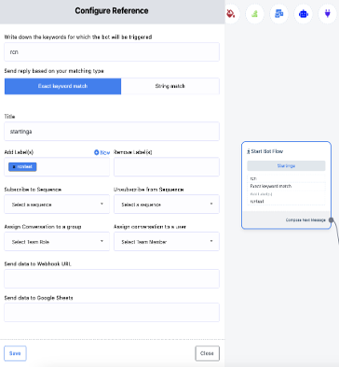Click the green person icon in toolbar
This screenshot has width=339, height=367.
(255, 14)
